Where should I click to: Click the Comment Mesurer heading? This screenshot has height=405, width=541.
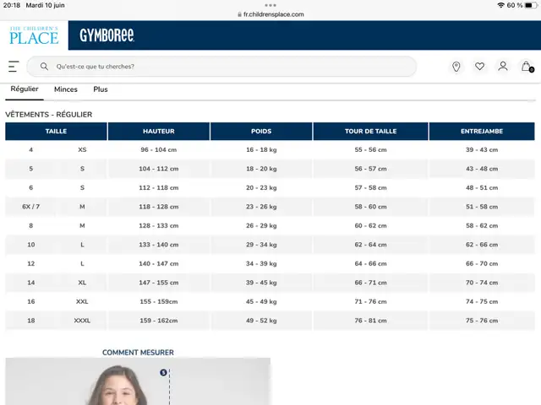coord(138,353)
